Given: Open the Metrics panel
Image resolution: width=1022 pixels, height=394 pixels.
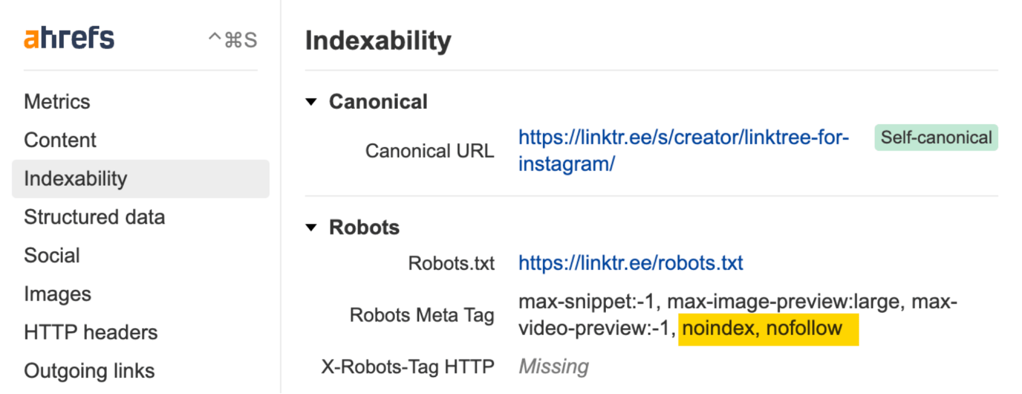Looking at the screenshot, I should [57, 102].
